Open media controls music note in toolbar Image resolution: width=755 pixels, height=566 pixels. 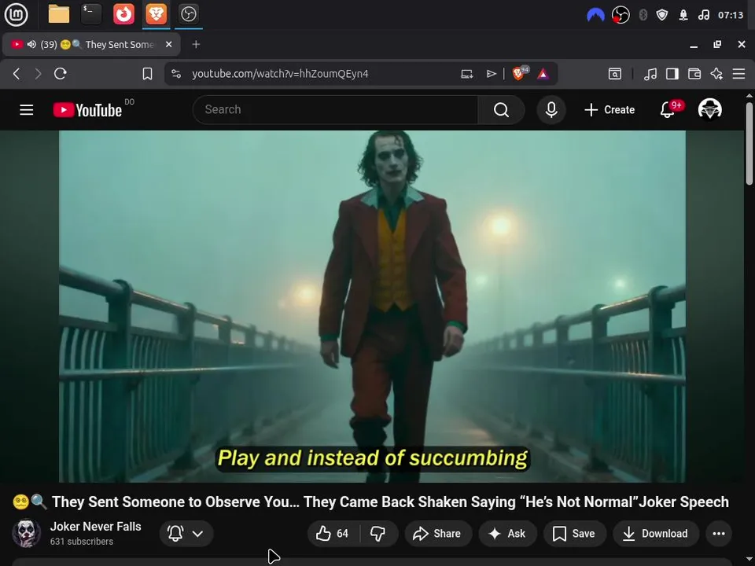click(650, 74)
